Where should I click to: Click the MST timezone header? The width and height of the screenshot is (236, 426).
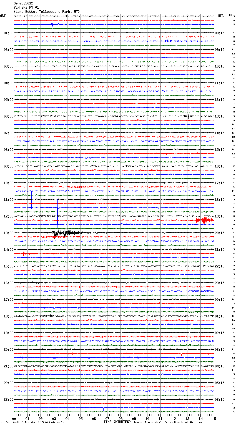click(x=3, y=16)
